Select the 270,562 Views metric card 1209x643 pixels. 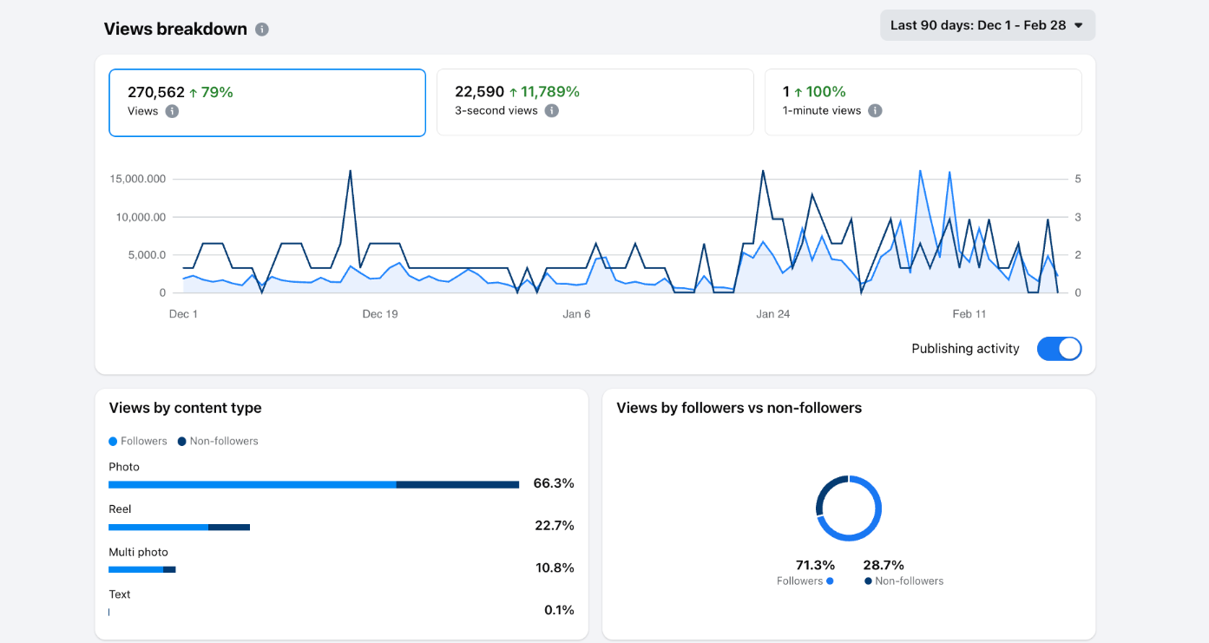[266, 102]
